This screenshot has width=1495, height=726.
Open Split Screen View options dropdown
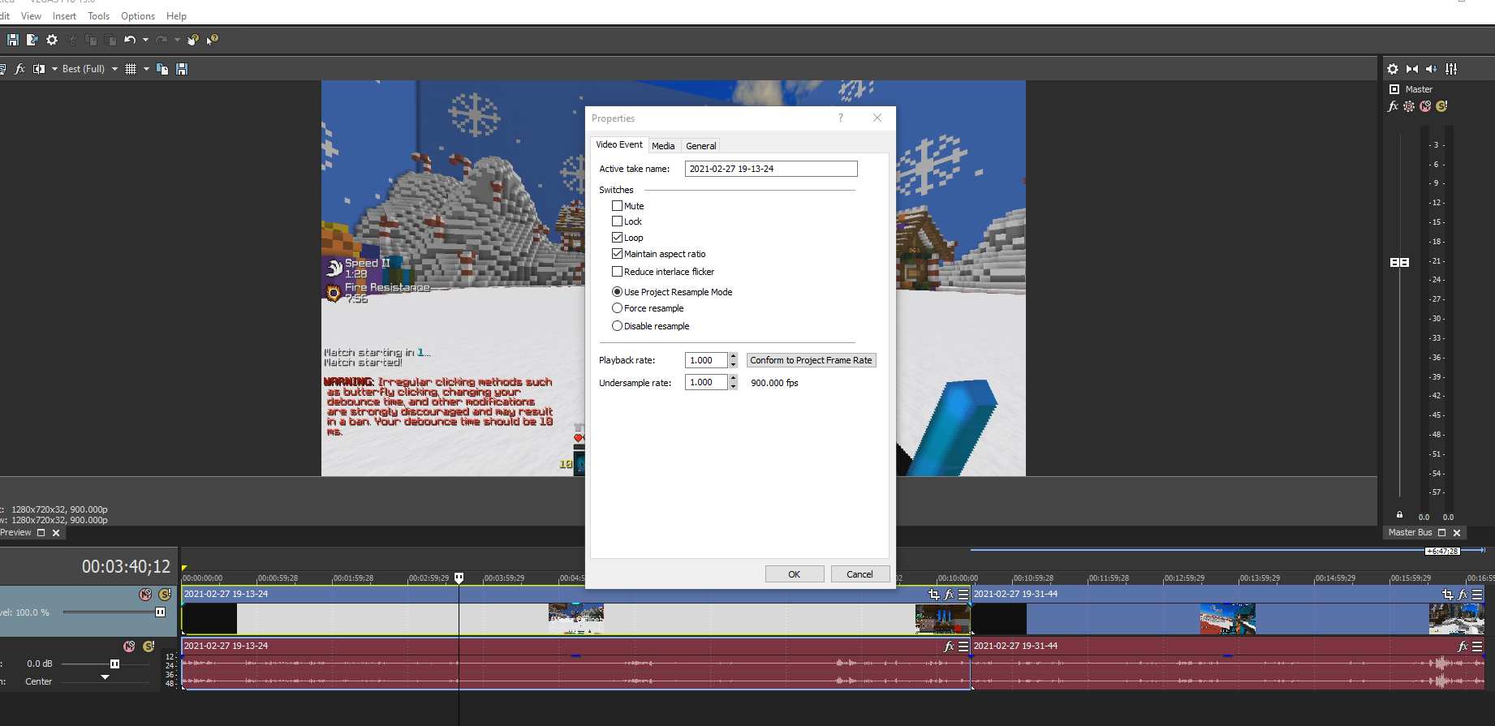tap(54, 69)
